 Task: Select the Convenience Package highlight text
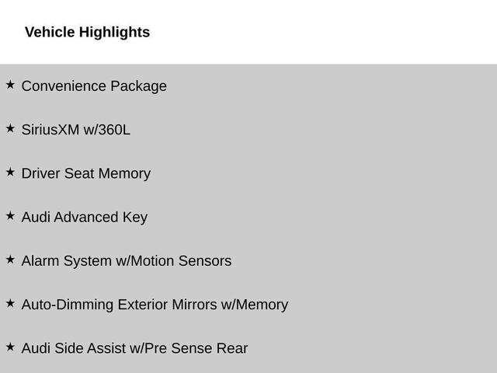pos(94,86)
